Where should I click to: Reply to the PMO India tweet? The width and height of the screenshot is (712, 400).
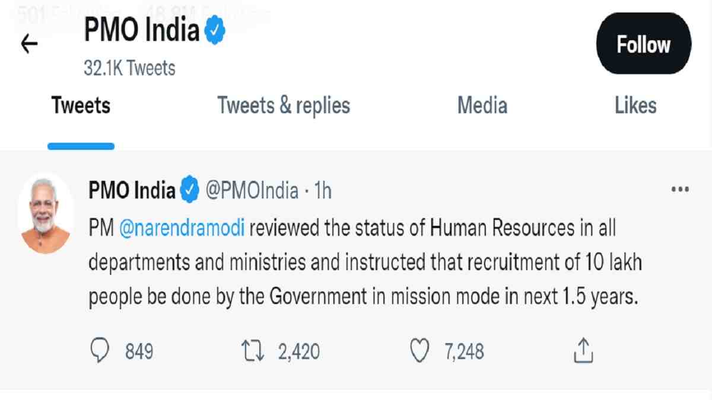click(x=101, y=350)
